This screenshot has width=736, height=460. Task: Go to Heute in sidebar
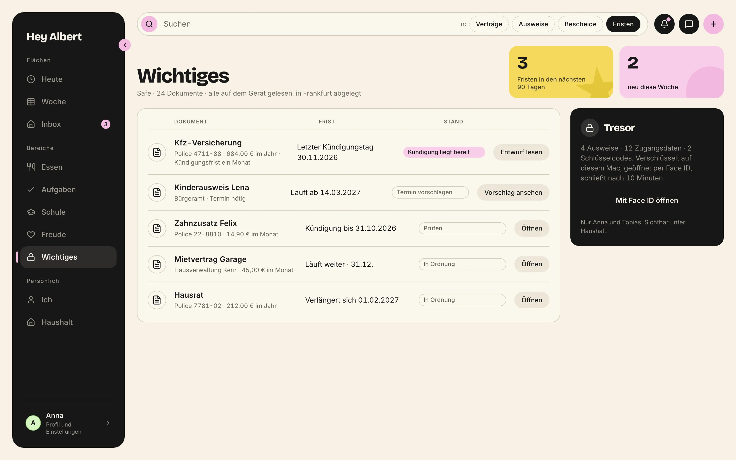(x=68, y=79)
